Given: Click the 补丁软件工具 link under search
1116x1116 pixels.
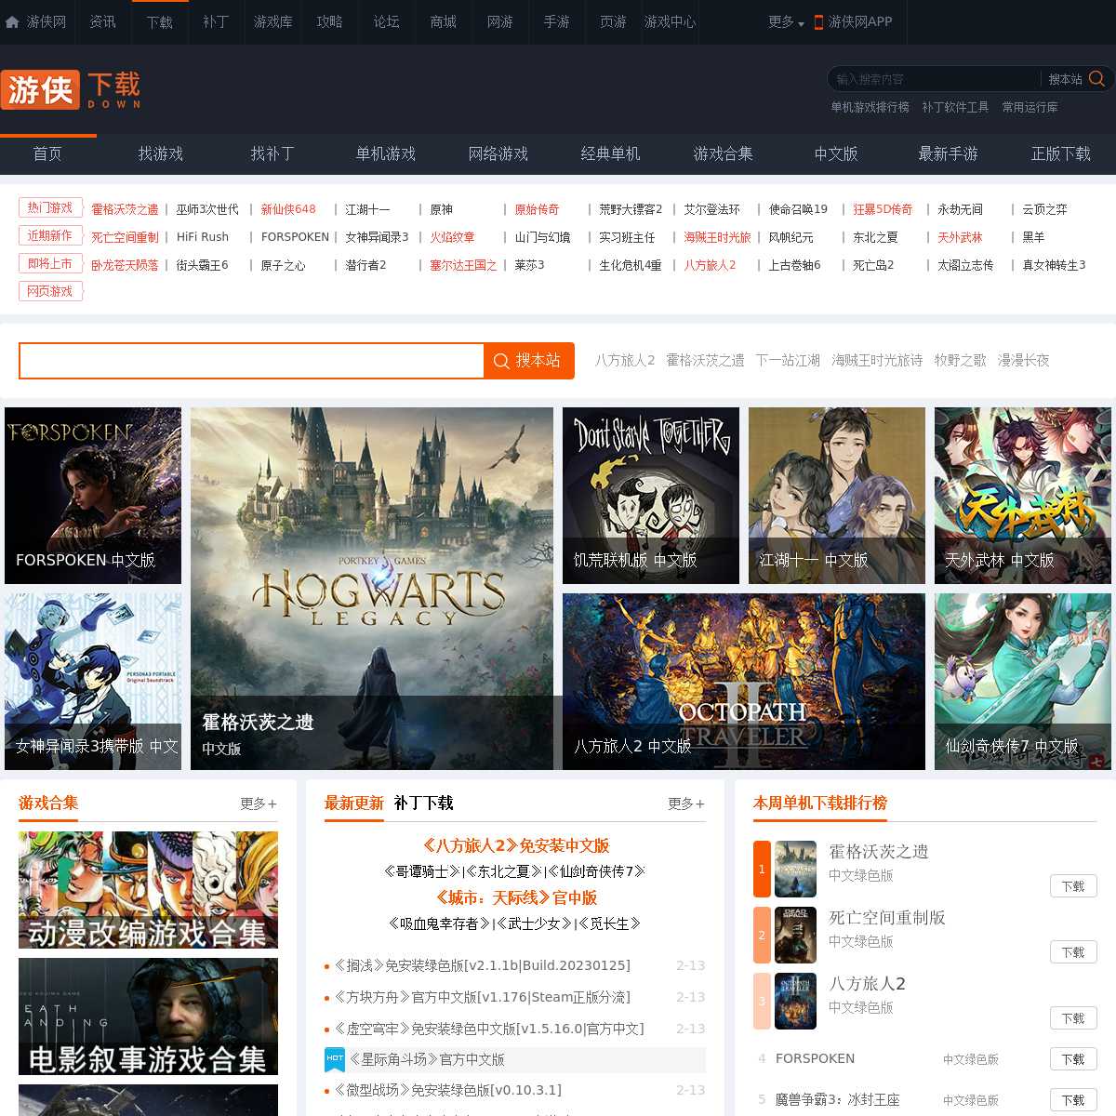Looking at the screenshot, I should [955, 108].
